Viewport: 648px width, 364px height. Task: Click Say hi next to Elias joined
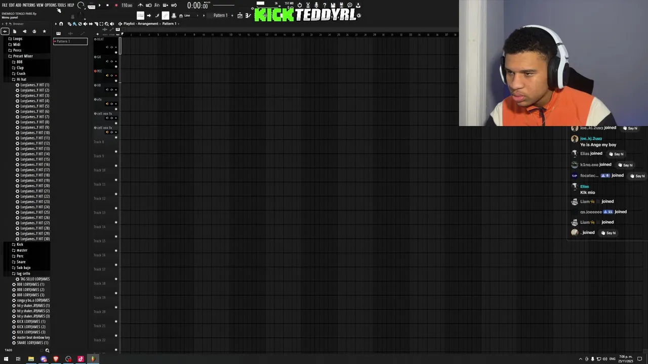[x=616, y=154]
